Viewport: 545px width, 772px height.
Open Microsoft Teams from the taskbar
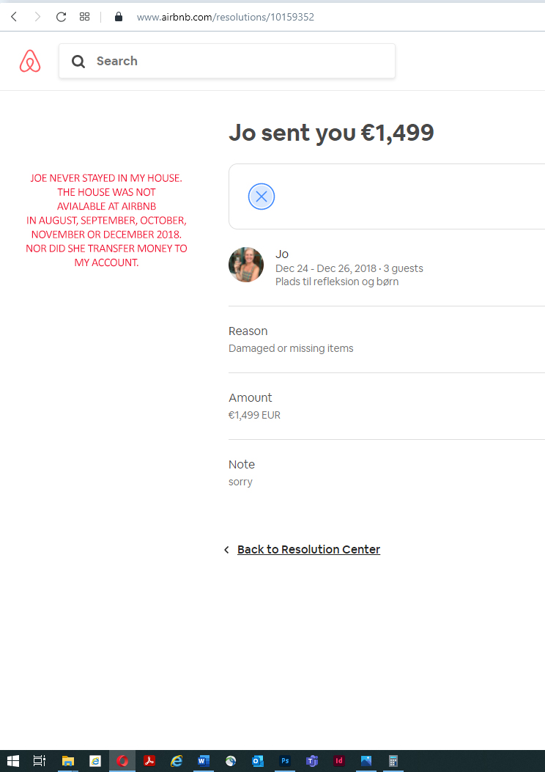[312, 761]
